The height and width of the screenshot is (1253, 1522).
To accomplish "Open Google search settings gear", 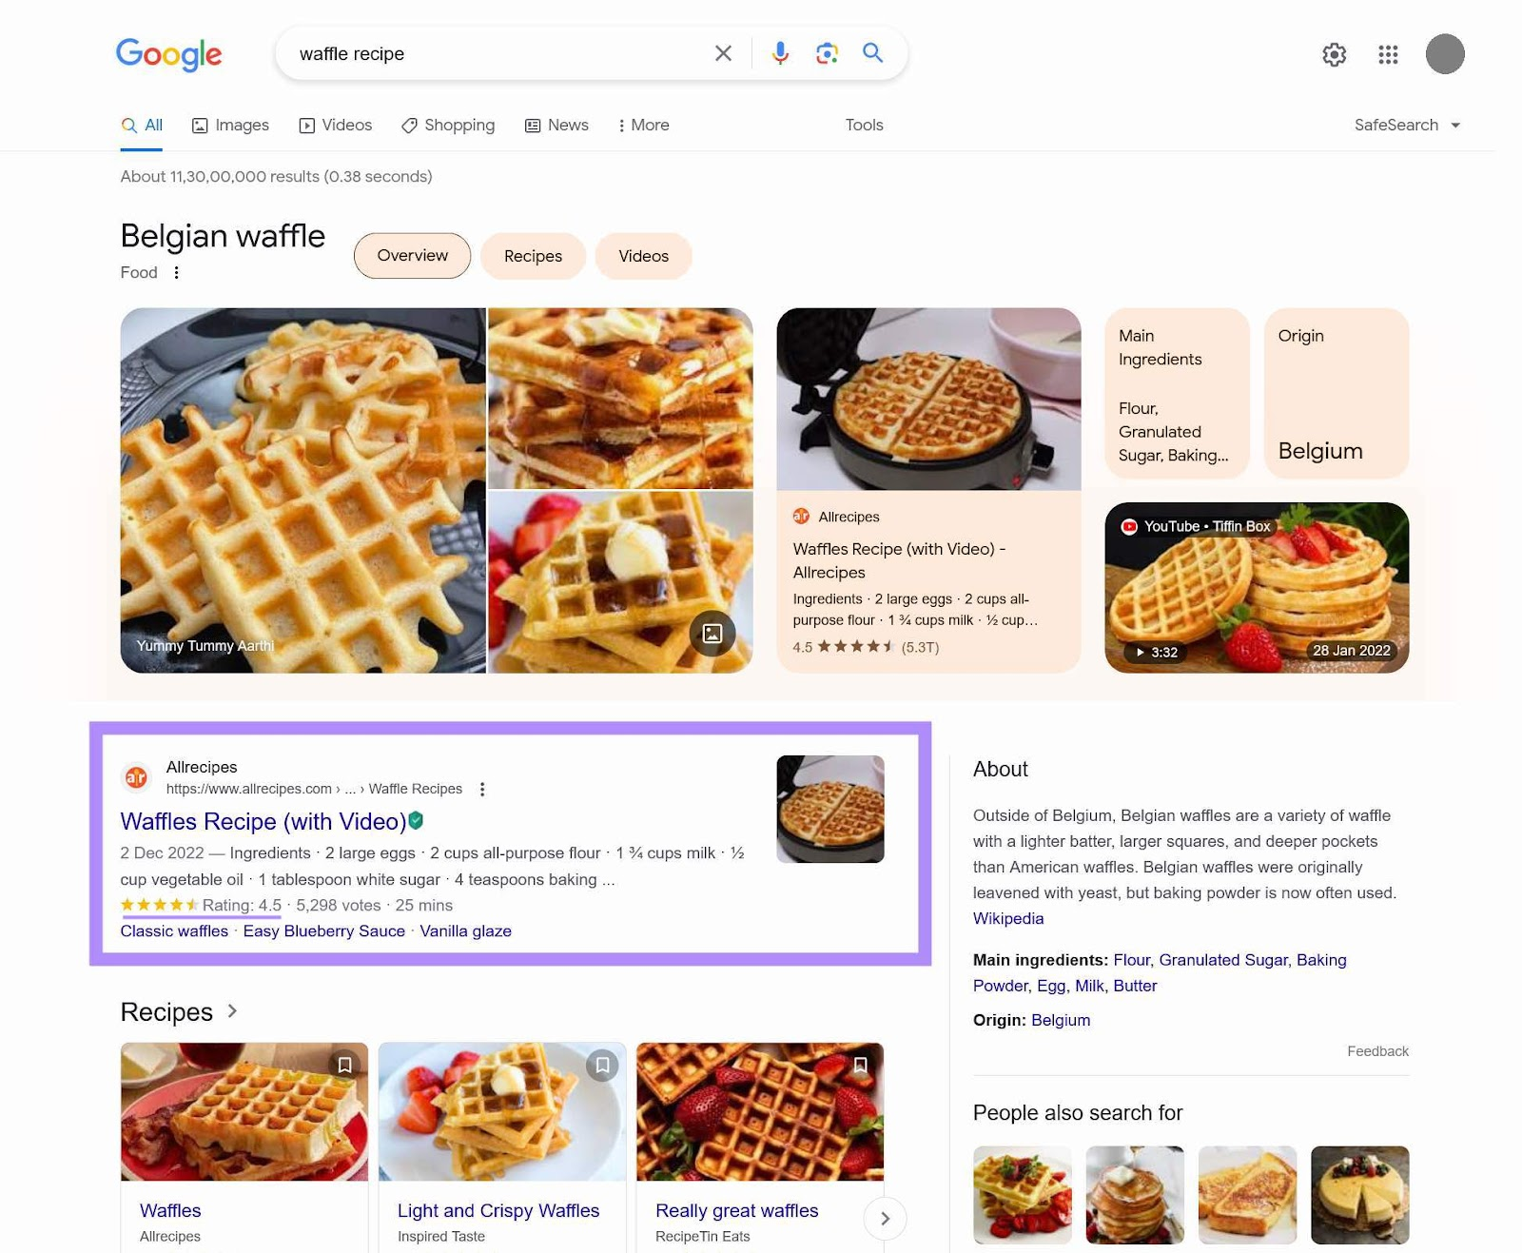I will 1335,55.
